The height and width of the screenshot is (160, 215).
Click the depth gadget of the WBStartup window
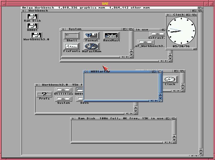coord(160,71)
